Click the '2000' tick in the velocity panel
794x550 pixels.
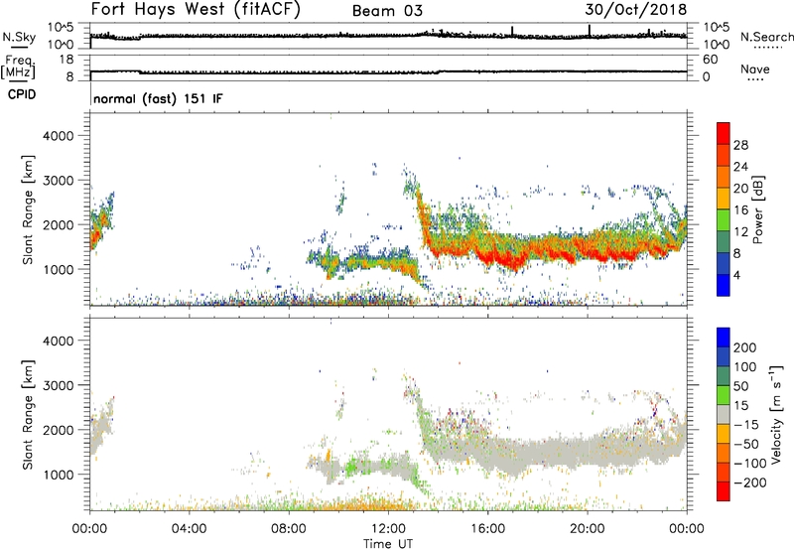click(58, 430)
